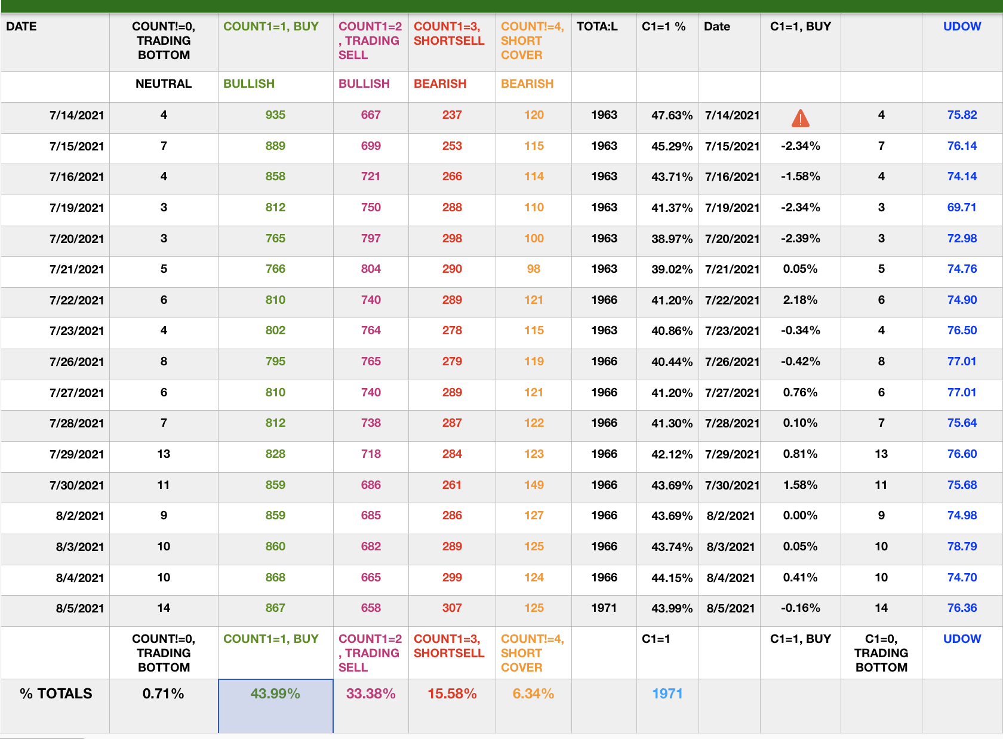Click the UDOW header in top row
The height and width of the screenshot is (739, 1003).
click(x=962, y=26)
